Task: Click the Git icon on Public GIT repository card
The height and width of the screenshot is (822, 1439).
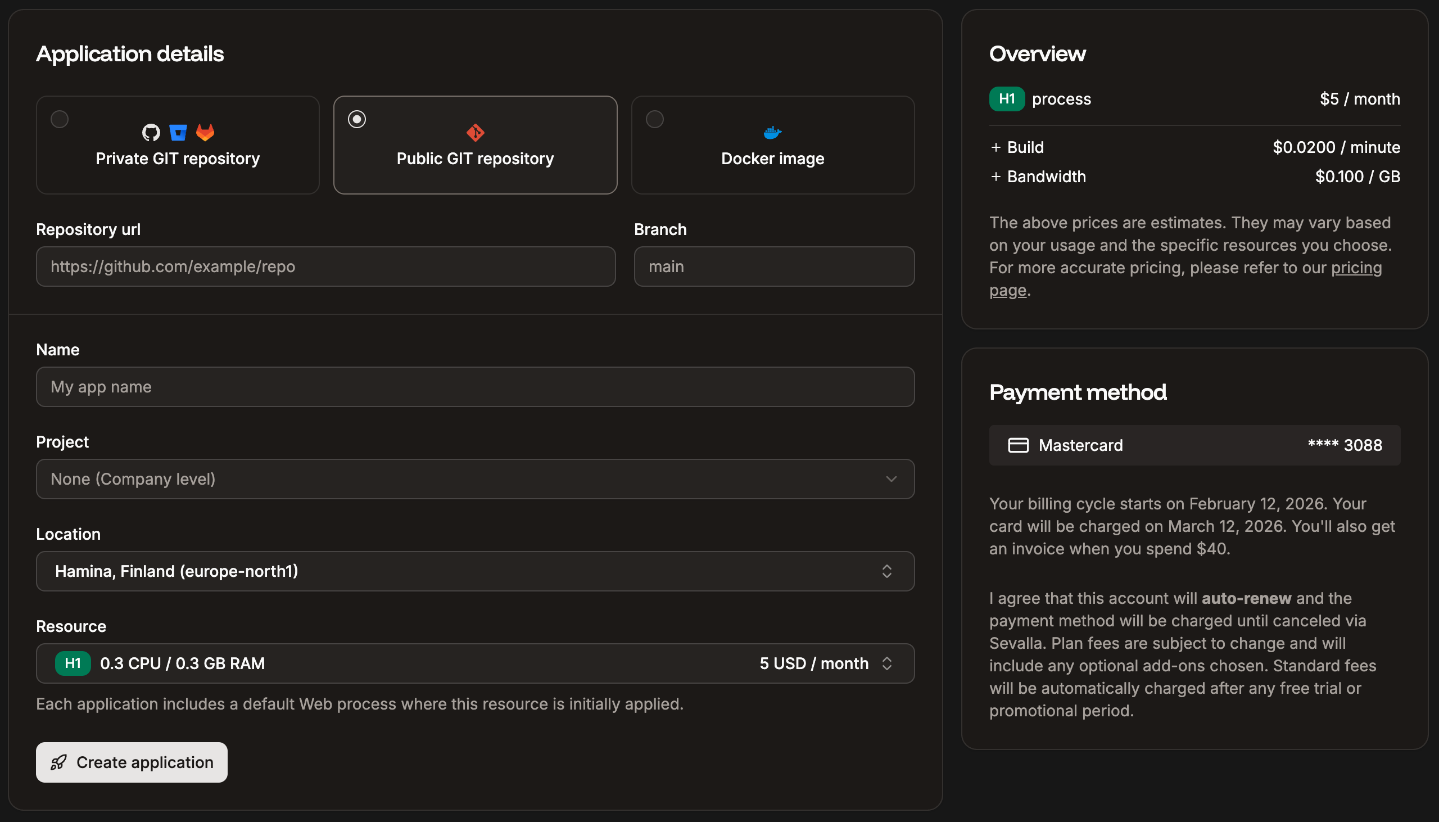Action: coord(474,132)
